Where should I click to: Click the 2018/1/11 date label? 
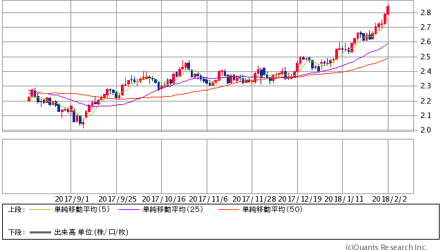tap(344, 199)
